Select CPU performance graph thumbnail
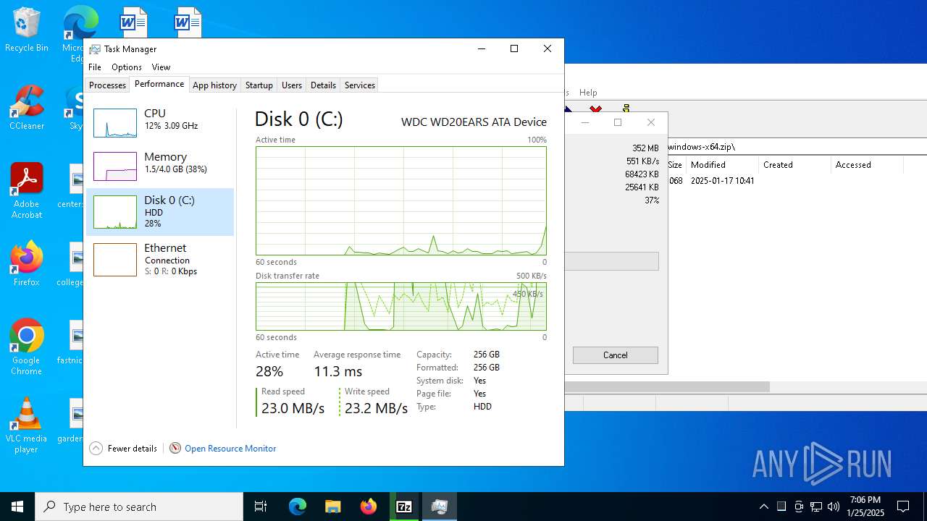Viewport: 927px width, 521px height. [x=115, y=123]
